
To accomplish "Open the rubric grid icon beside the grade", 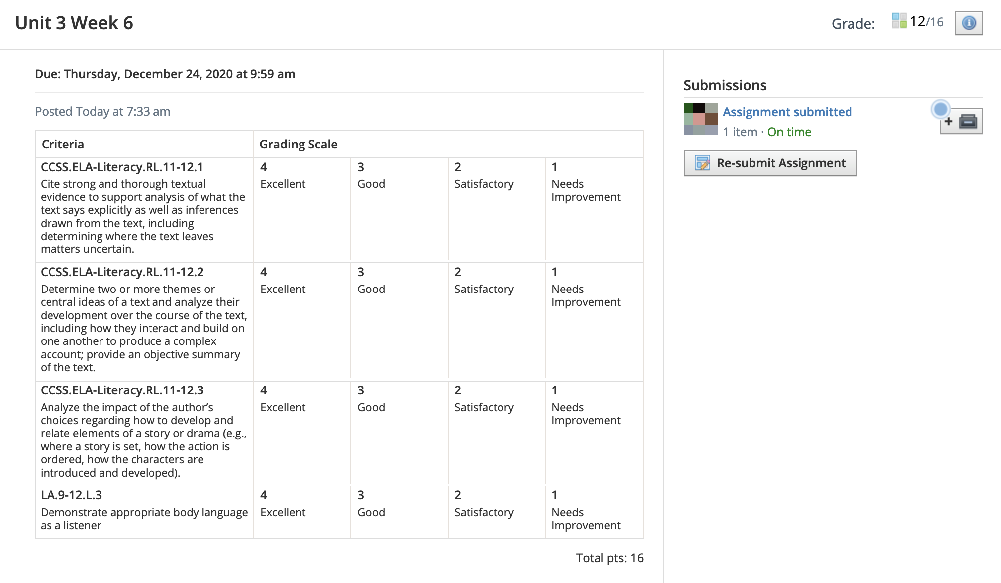I will click(899, 21).
